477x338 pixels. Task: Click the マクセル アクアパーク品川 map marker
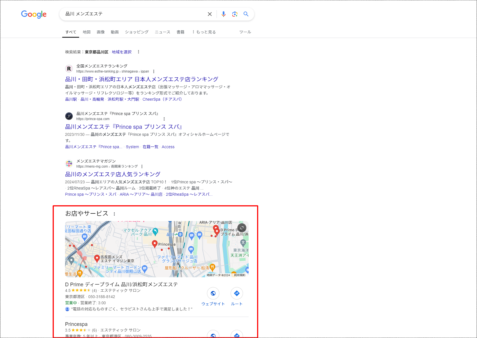tap(155, 232)
